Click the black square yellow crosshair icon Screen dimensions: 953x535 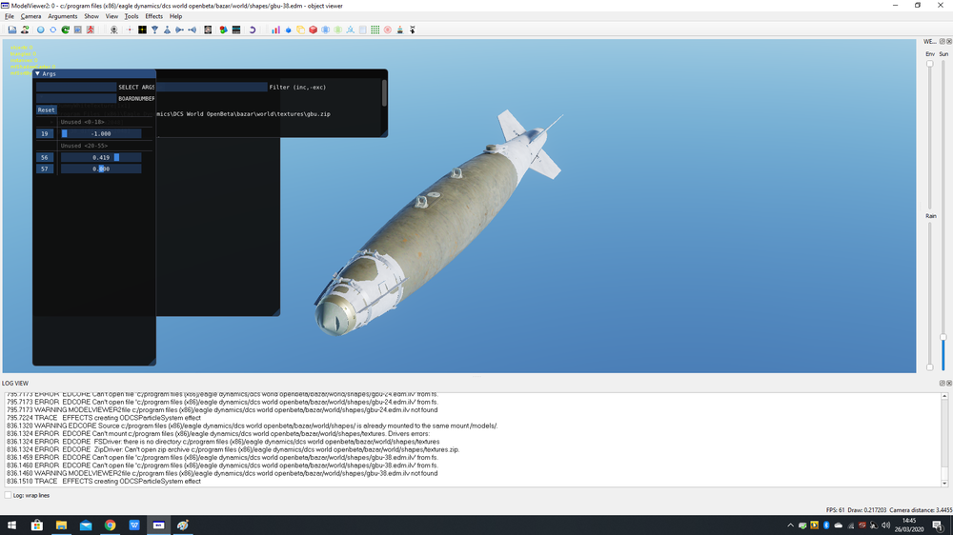(x=142, y=30)
